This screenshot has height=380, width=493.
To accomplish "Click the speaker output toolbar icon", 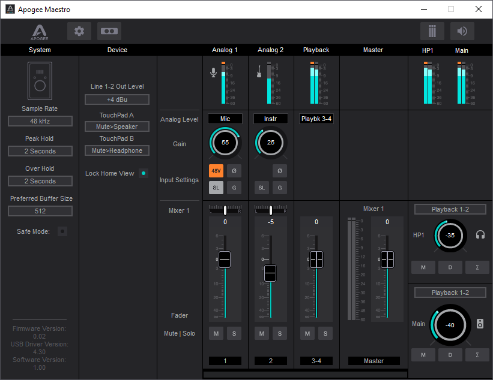I will point(462,31).
